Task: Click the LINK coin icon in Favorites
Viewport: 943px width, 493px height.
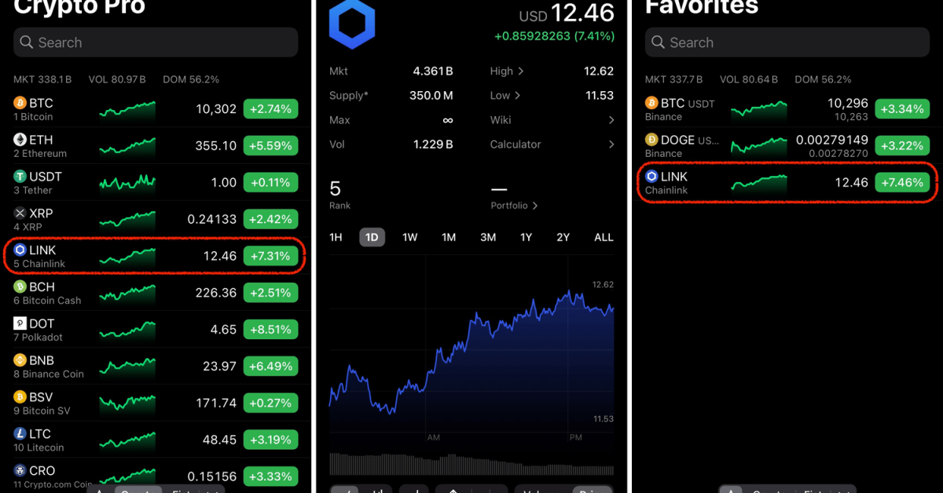Action: pyautogui.click(x=651, y=177)
